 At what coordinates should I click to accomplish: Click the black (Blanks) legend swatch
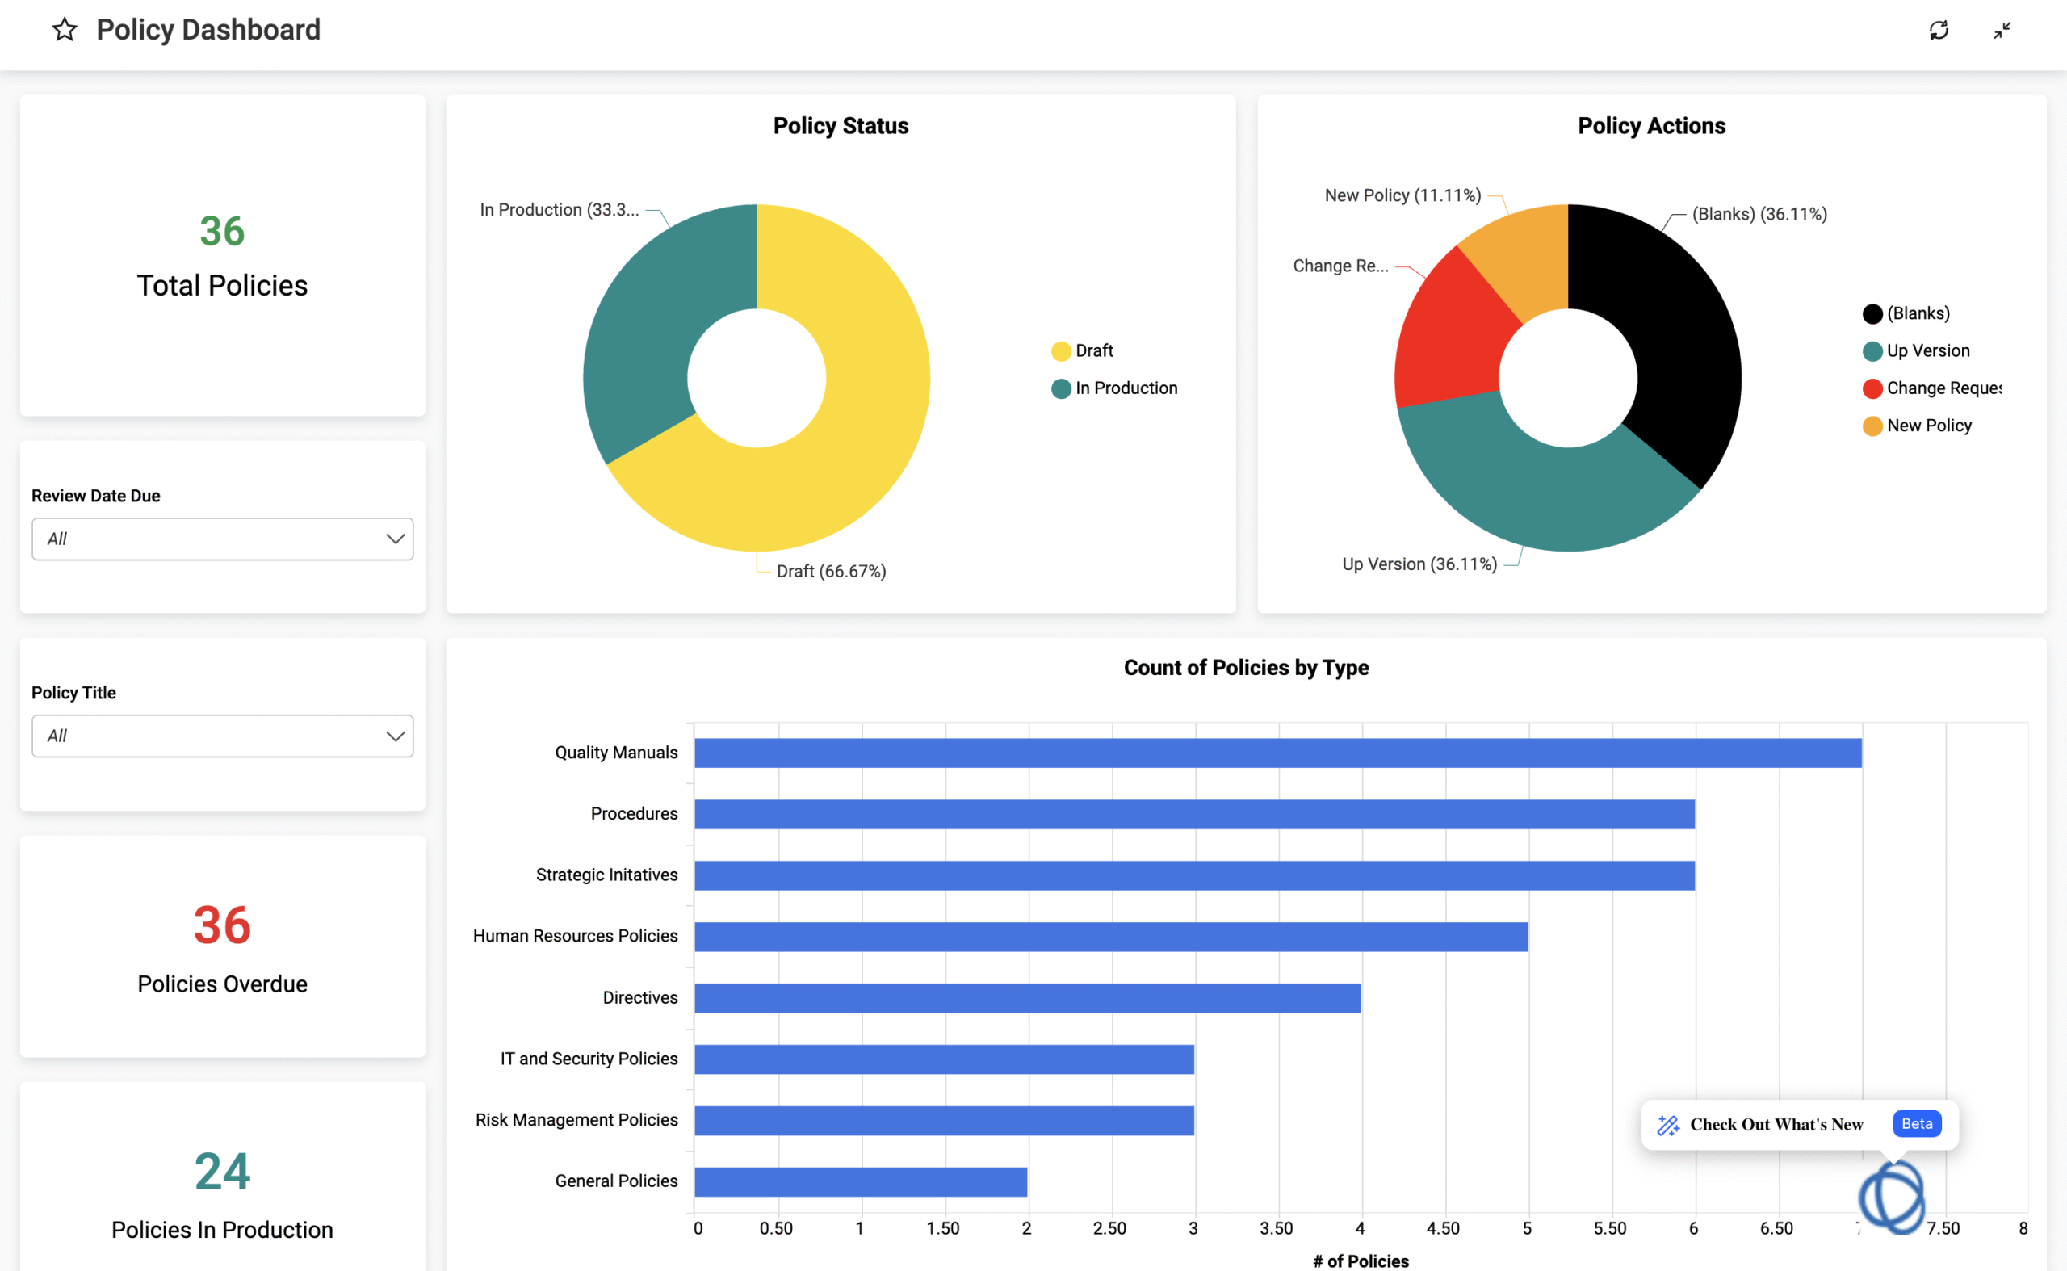[x=1872, y=313]
